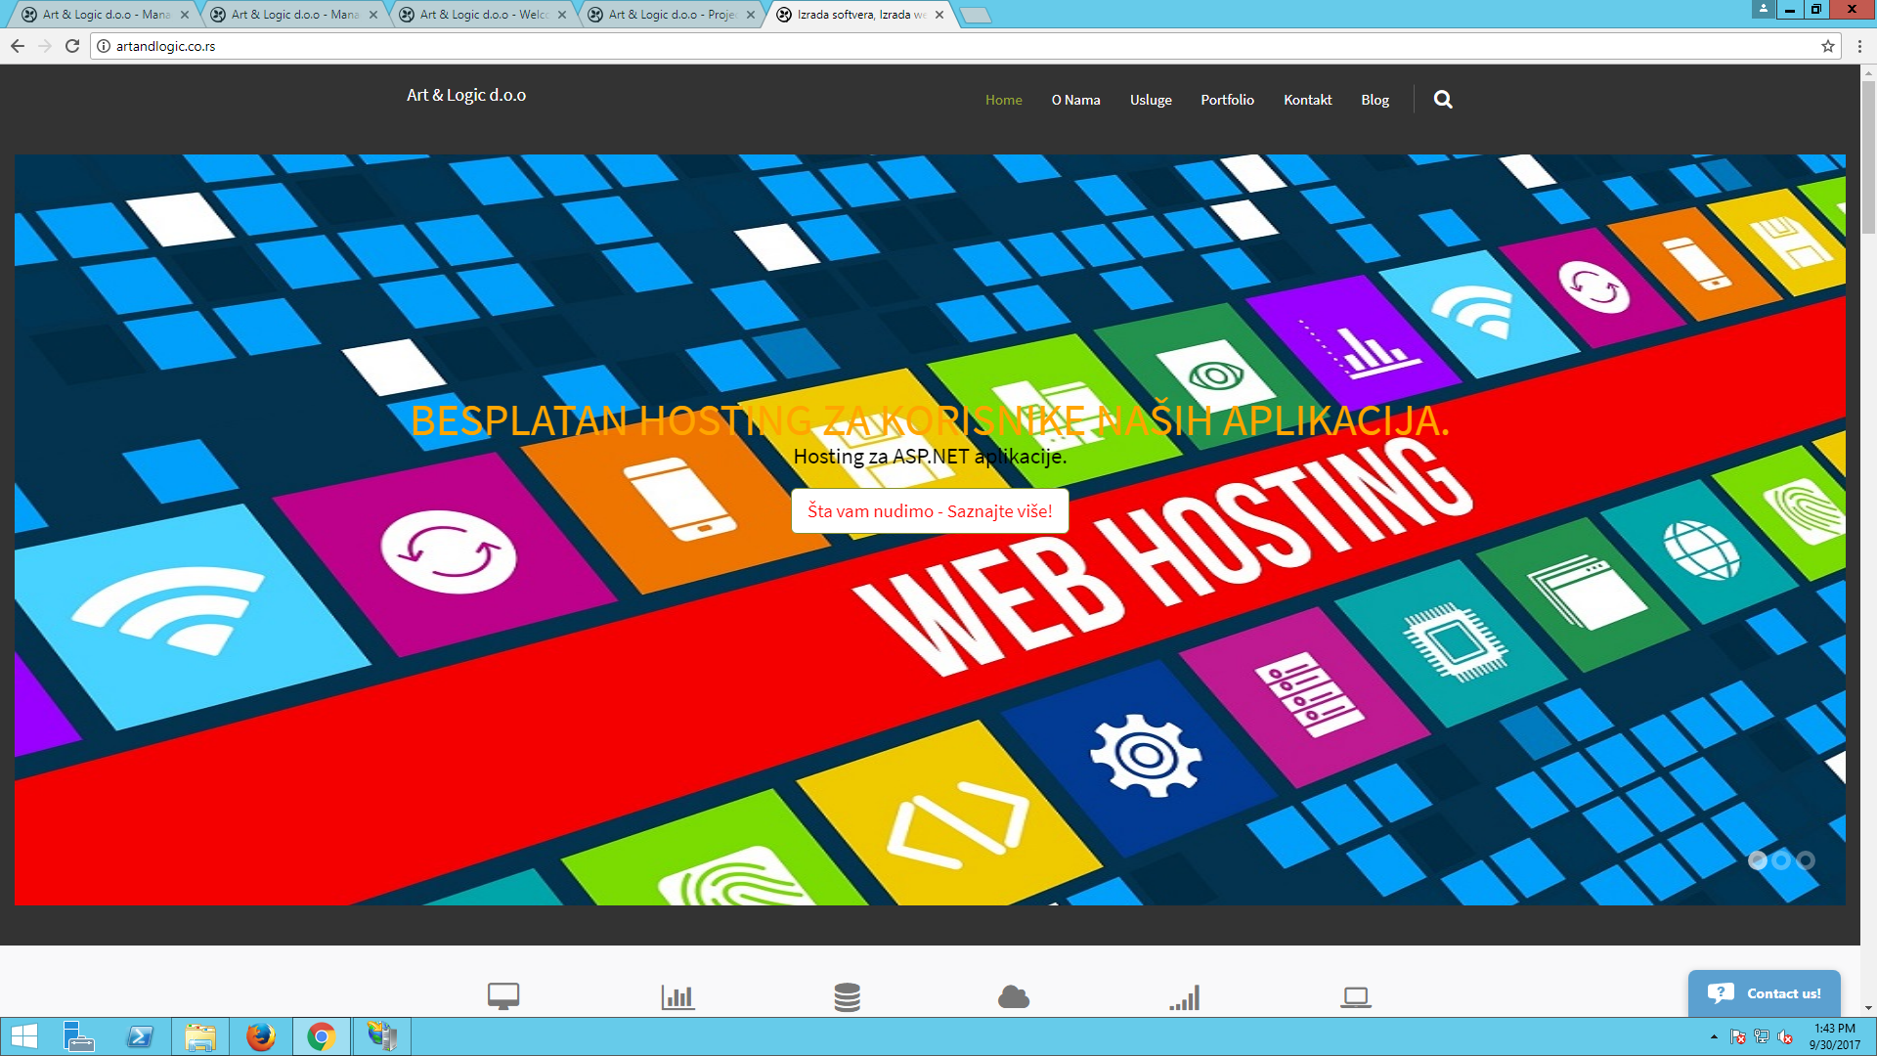Click the 'Art & Logic d.o.o' site logo
The height and width of the screenshot is (1056, 1877).
click(x=466, y=95)
